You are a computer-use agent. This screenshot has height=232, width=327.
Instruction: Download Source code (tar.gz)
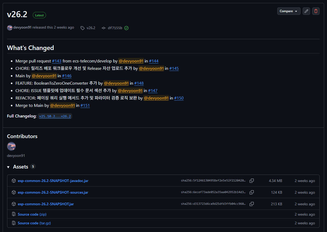34,223
